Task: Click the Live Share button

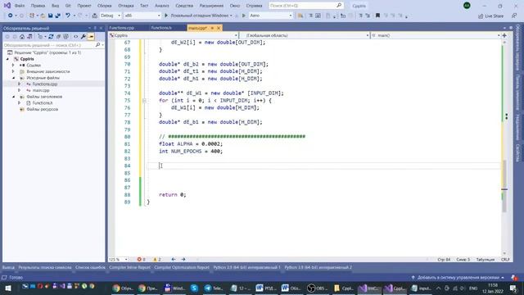Action: [490, 16]
